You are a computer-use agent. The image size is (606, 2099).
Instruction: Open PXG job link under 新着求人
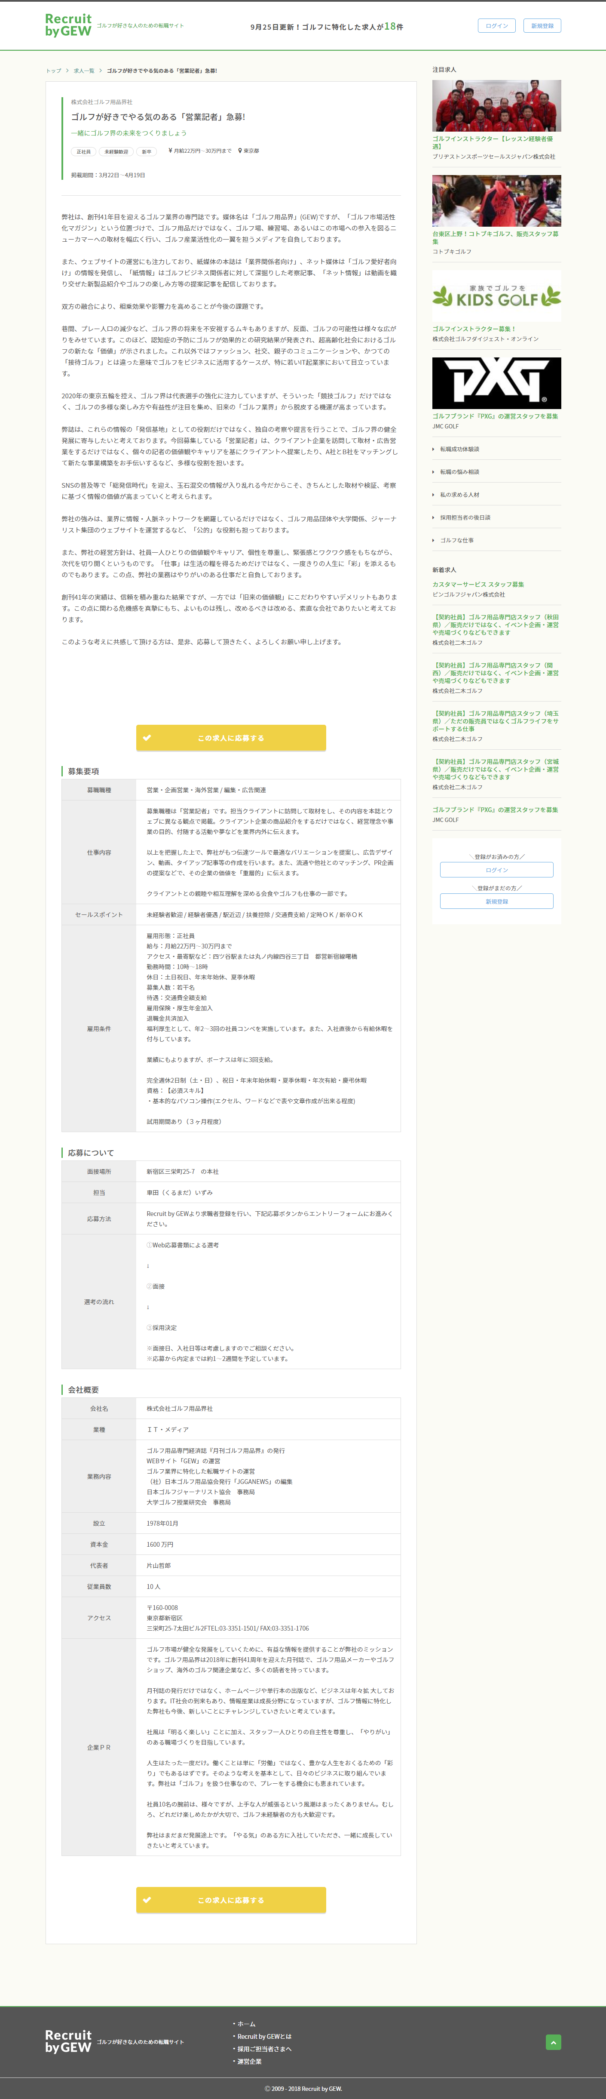(x=495, y=810)
